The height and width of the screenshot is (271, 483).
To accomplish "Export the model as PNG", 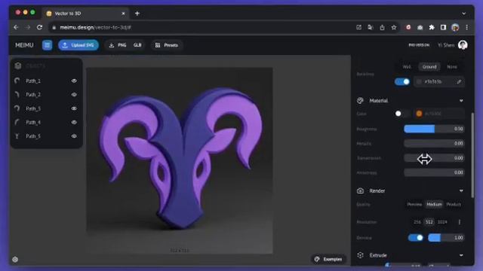I will [x=118, y=45].
